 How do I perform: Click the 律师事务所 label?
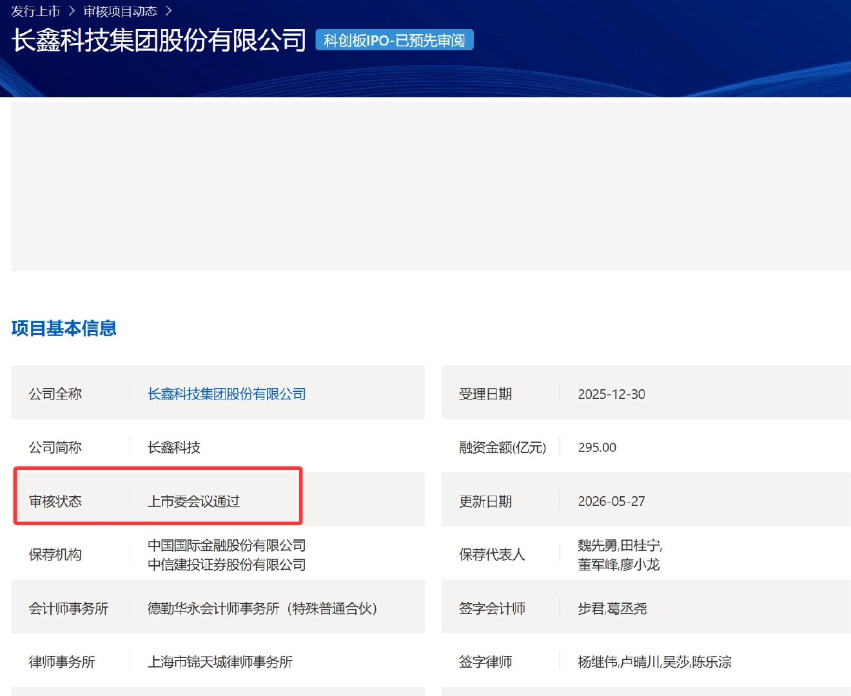coord(62,662)
